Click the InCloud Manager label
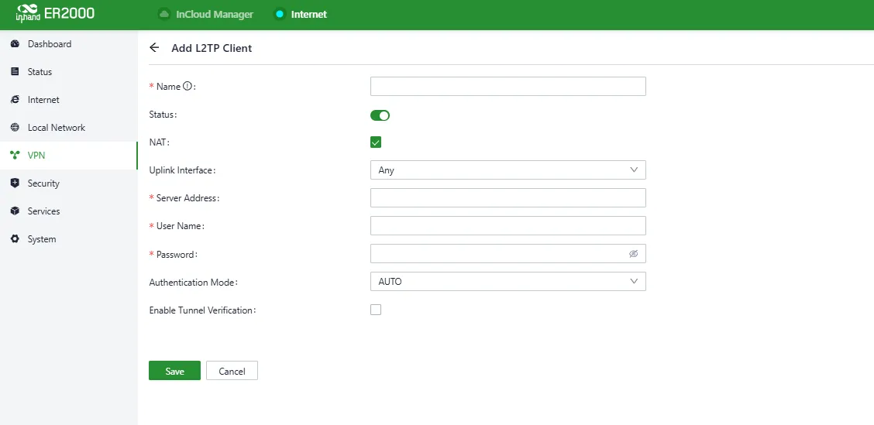The height and width of the screenshot is (425, 874). (215, 15)
